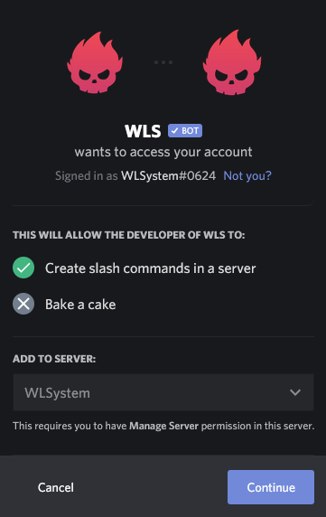
Task: Click the three dots between the avatars
Action: point(163,62)
